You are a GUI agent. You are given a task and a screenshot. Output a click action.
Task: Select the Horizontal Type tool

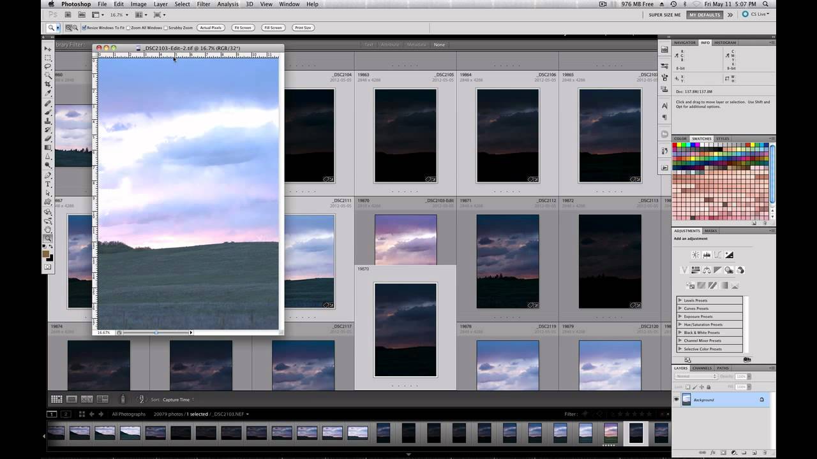click(48, 184)
